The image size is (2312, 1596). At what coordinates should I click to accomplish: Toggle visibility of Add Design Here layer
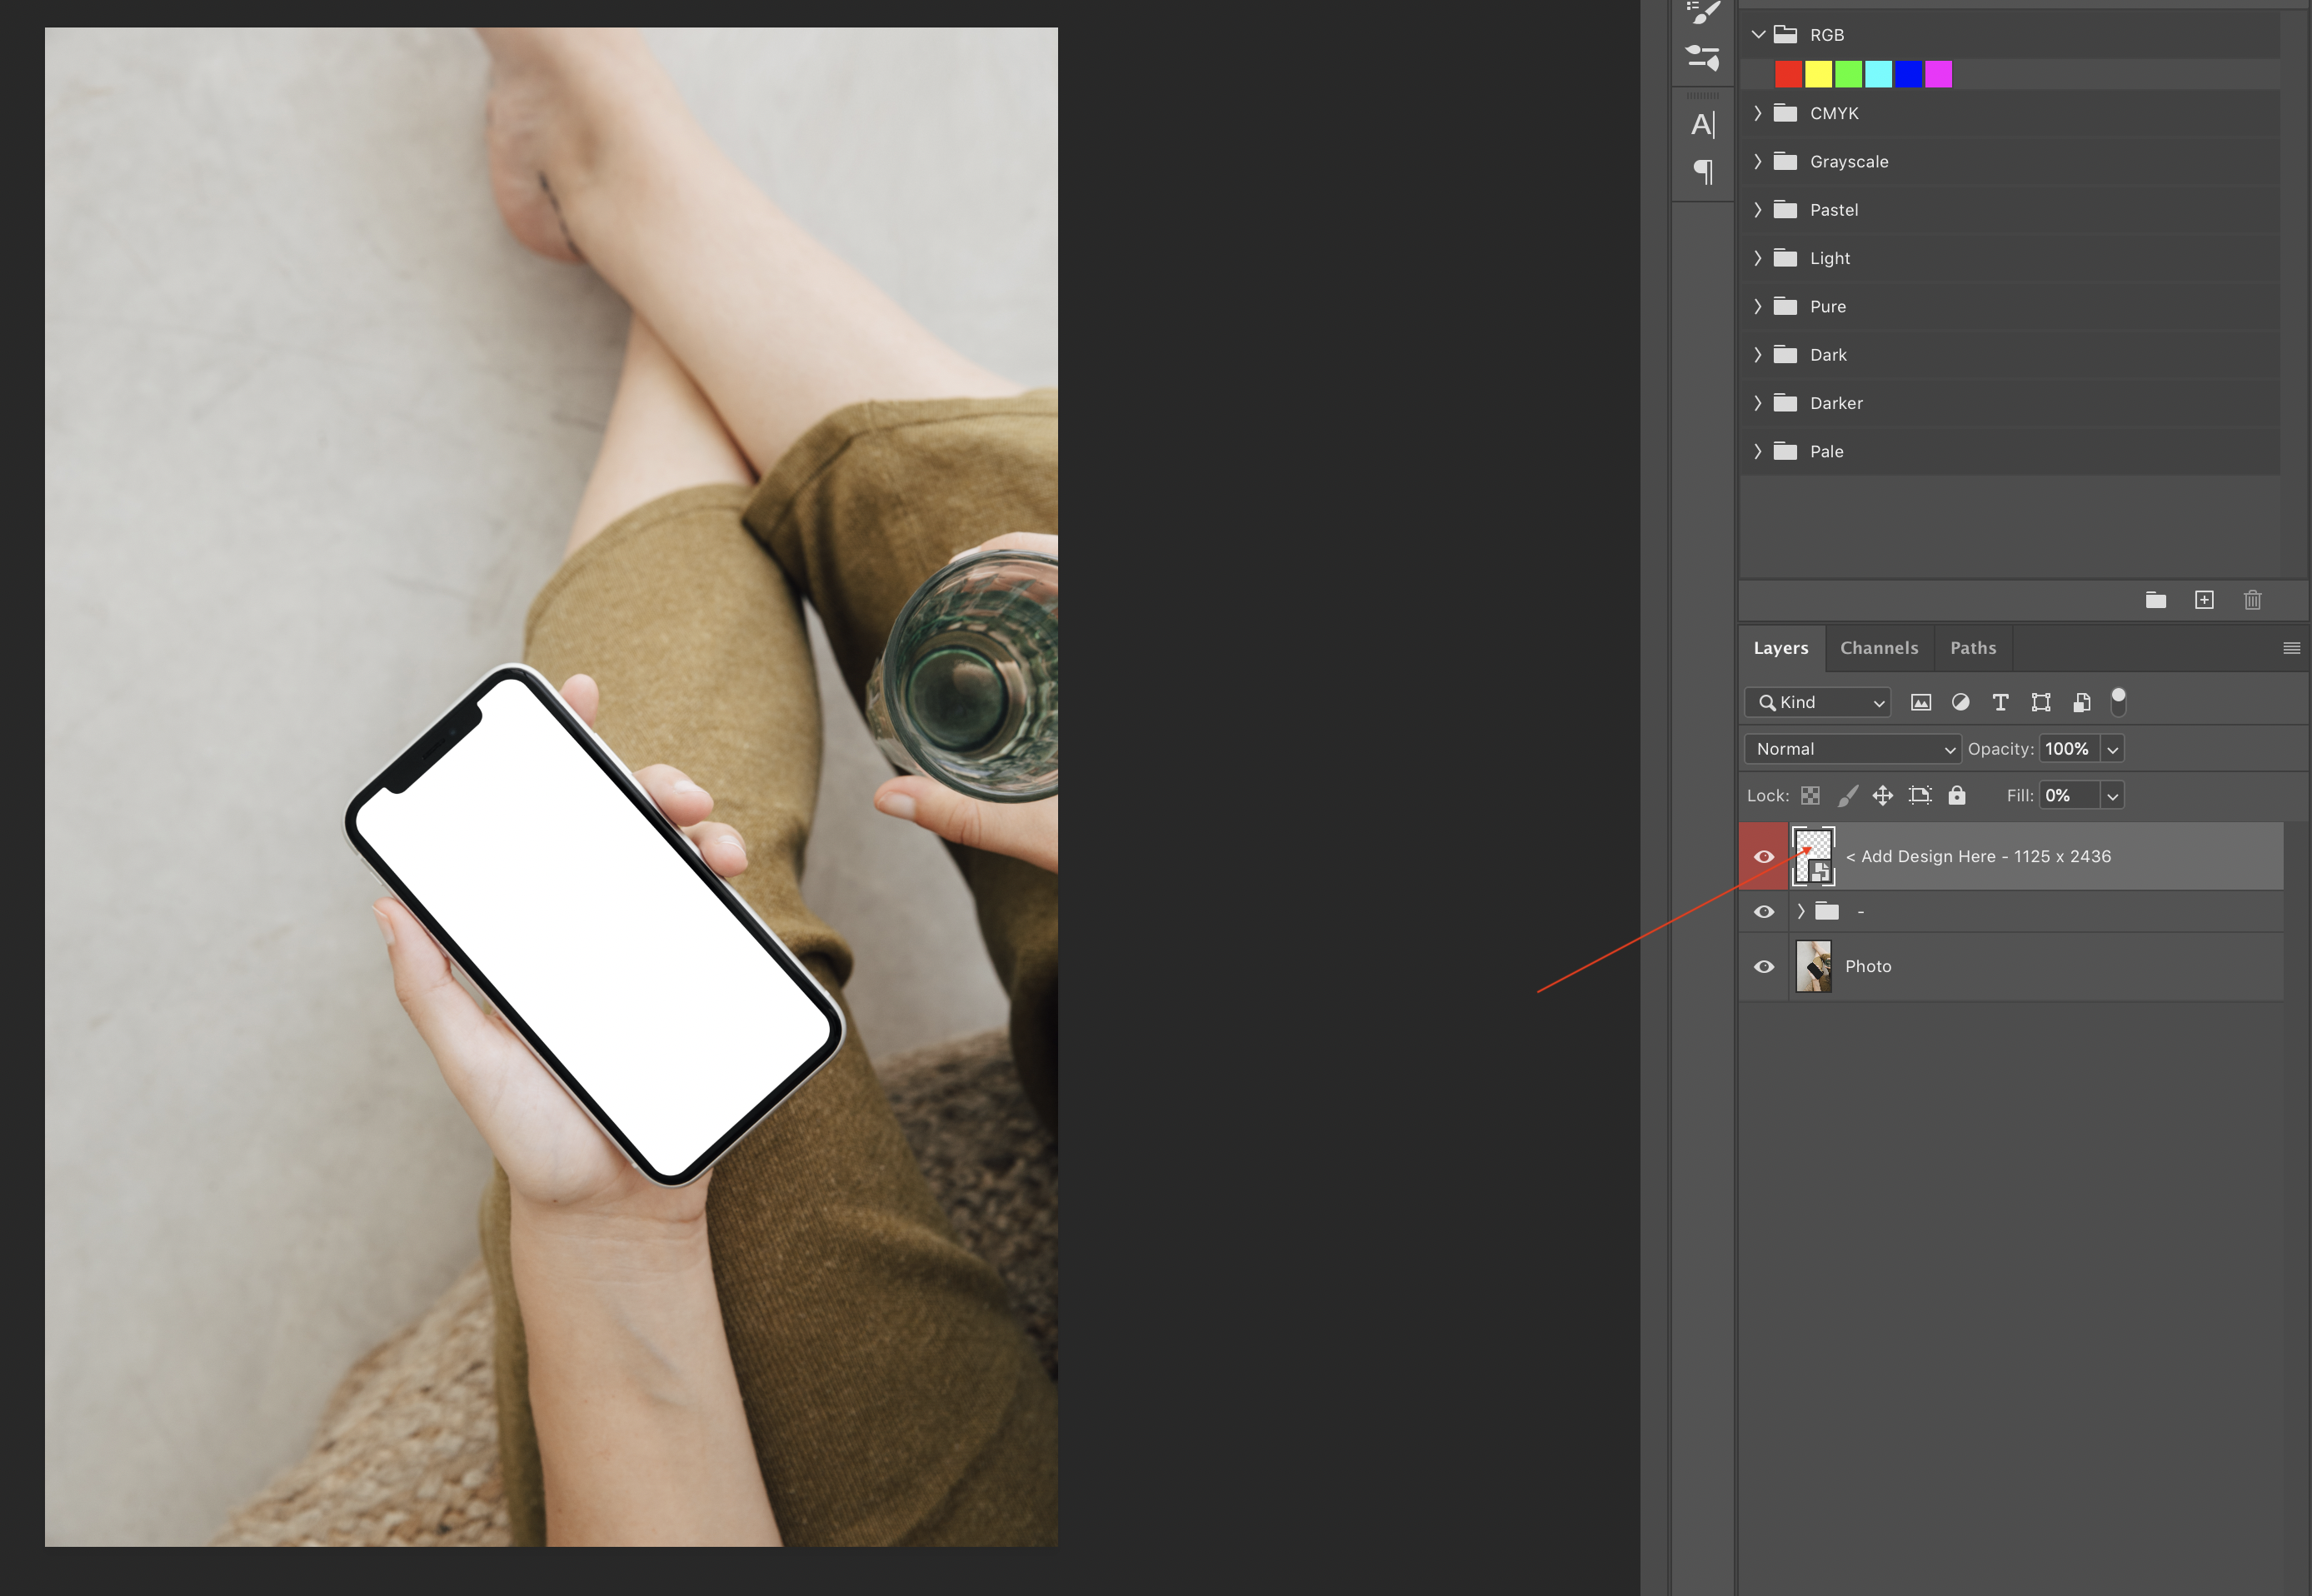pos(1764,857)
